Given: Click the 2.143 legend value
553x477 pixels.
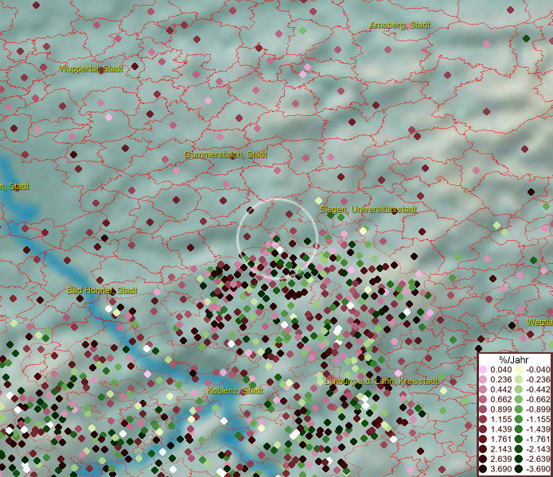Looking at the screenshot, I should 500,449.
